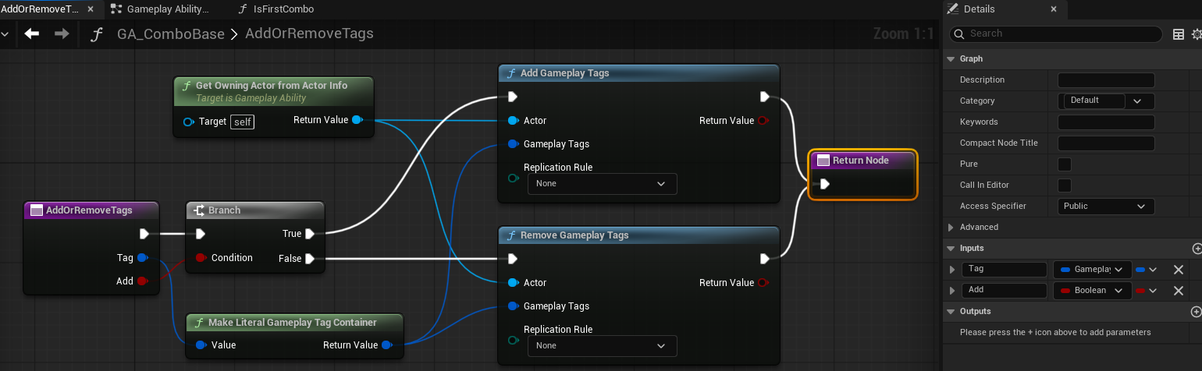
Task: Add a new input parameter with plus icon
Action: point(1197,249)
